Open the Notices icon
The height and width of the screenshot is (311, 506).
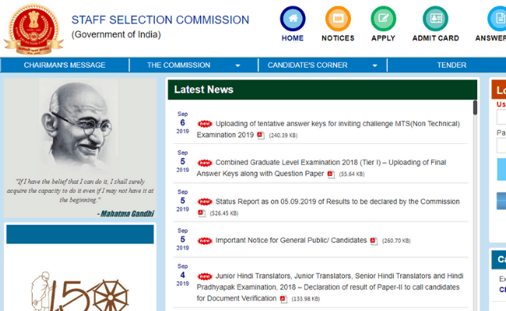pyautogui.click(x=337, y=19)
